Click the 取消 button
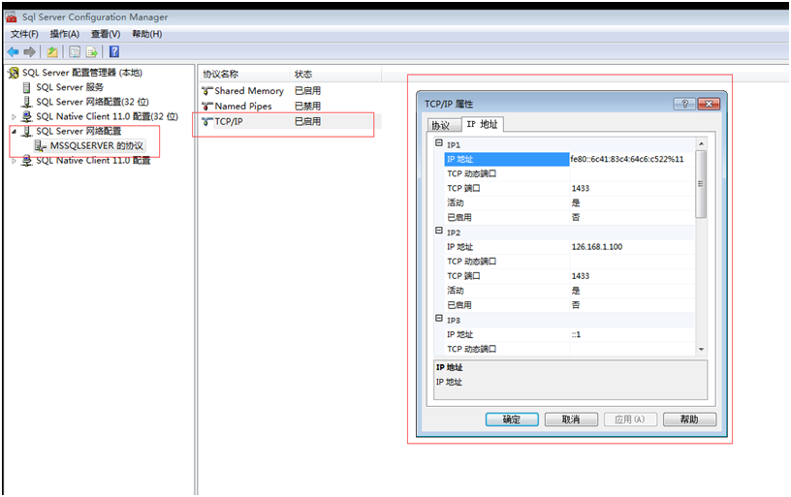Viewport: 791px width, 497px height. (x=571, y=419)
